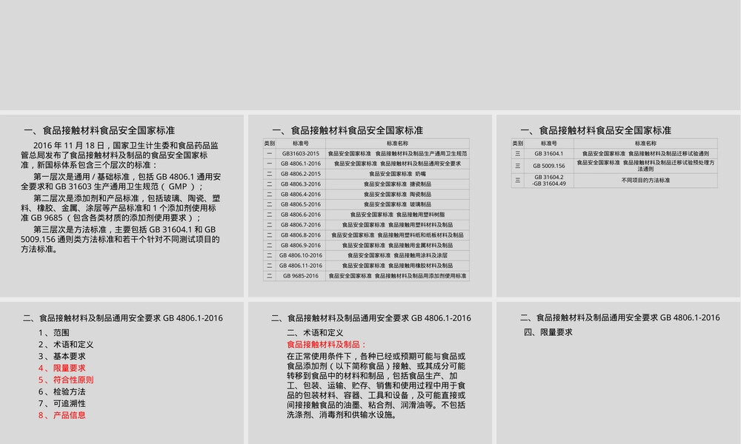The width and height of the screenshot is (741, 444).
Task: Click table cell 'GB 4806.2-2015'
Action: click(301, 174)
